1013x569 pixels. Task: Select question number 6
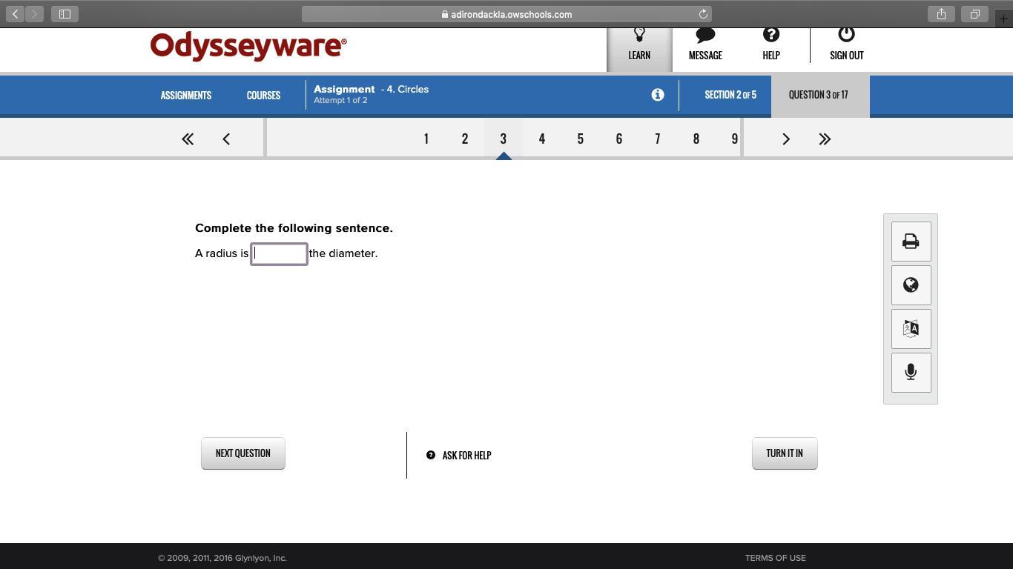619,139
